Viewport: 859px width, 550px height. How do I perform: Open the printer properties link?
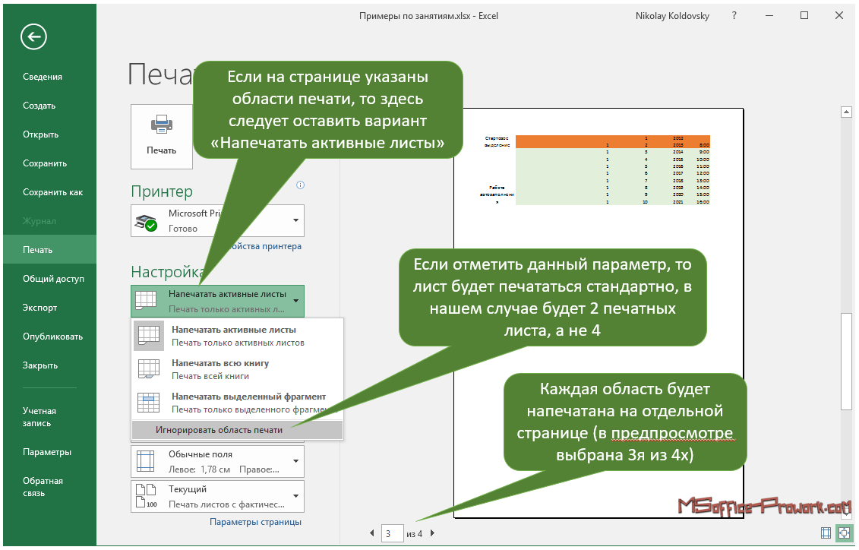click(265, 247)
